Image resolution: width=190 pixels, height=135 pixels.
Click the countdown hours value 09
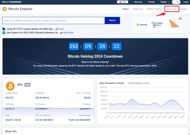pyautogui.click(x=88, y=46)
